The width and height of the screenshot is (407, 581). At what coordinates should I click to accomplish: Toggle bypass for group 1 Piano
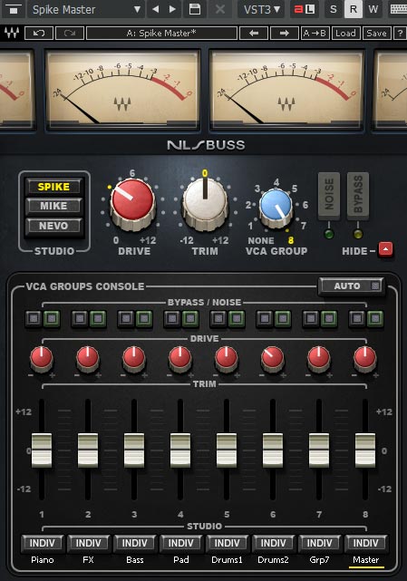[x=34, y=318]
